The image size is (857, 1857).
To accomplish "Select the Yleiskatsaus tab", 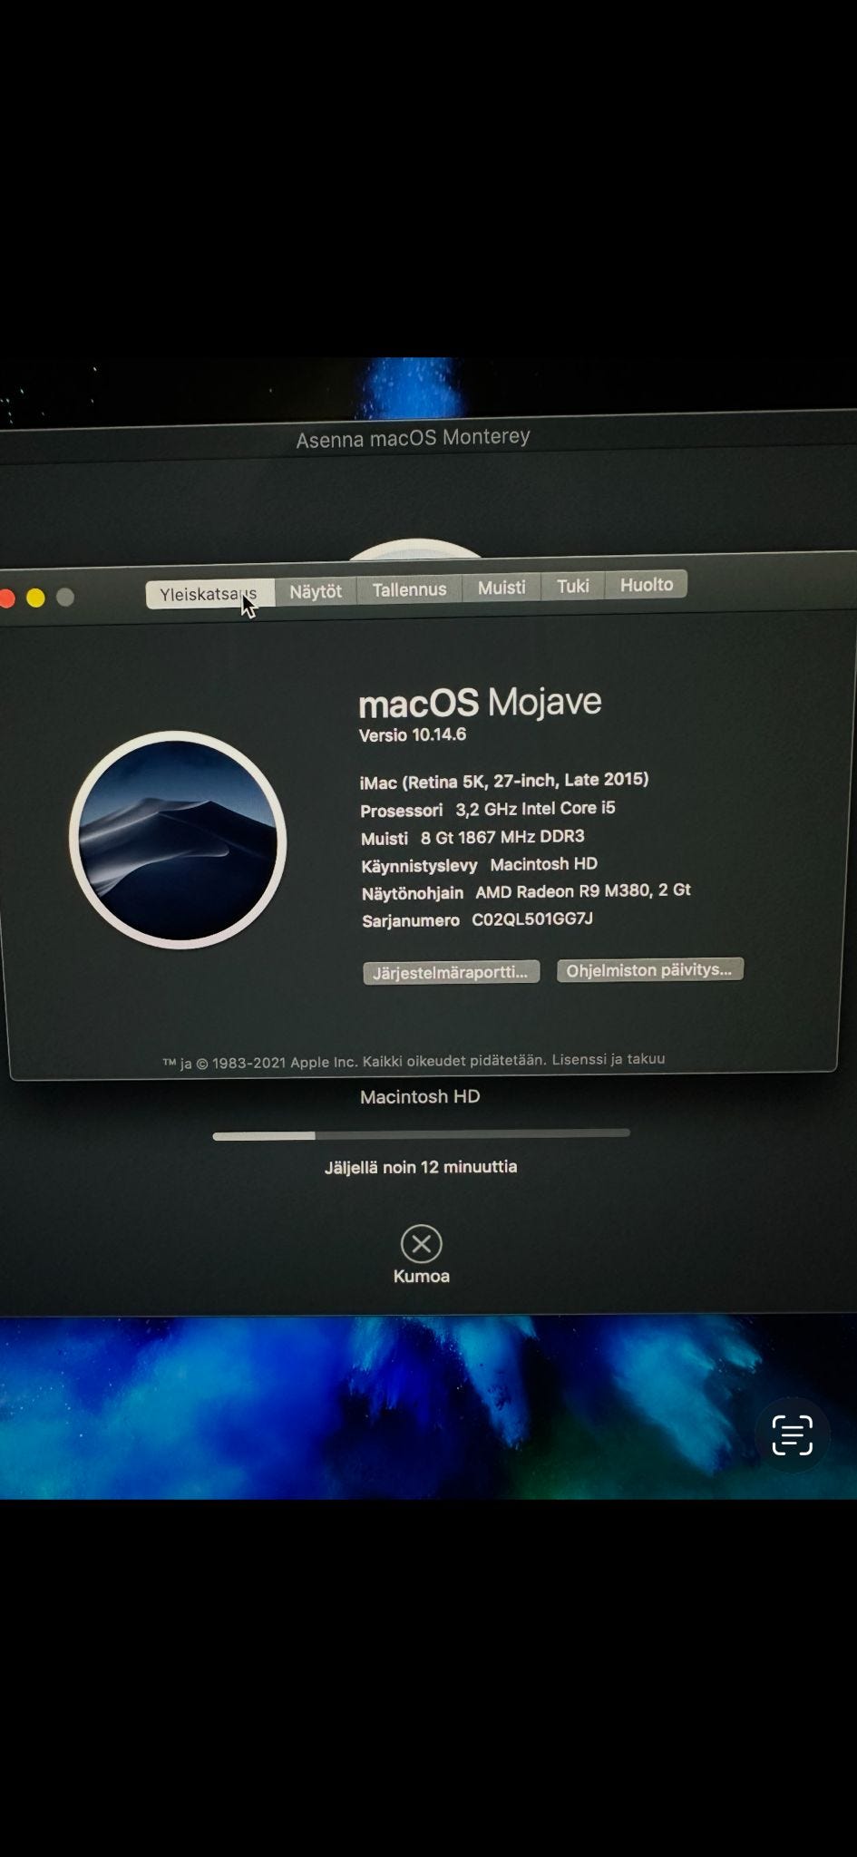I will 209,594.
